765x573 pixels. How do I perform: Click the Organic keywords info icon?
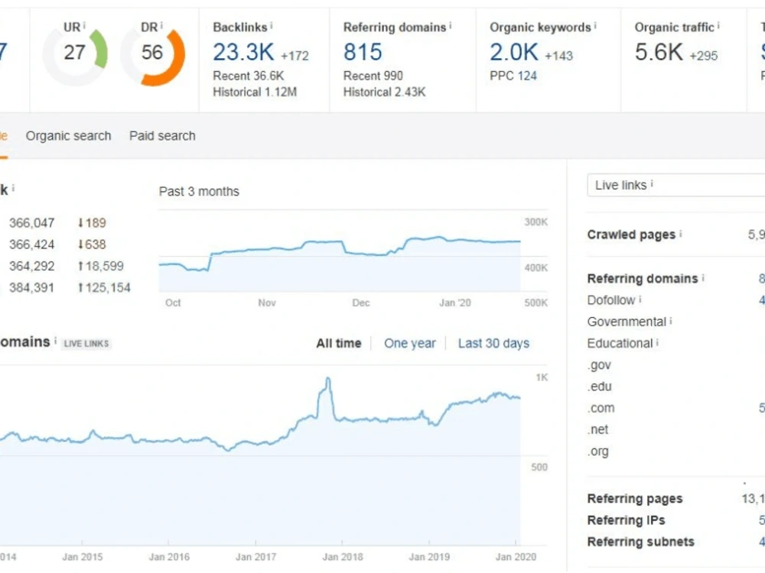[595, 25]
